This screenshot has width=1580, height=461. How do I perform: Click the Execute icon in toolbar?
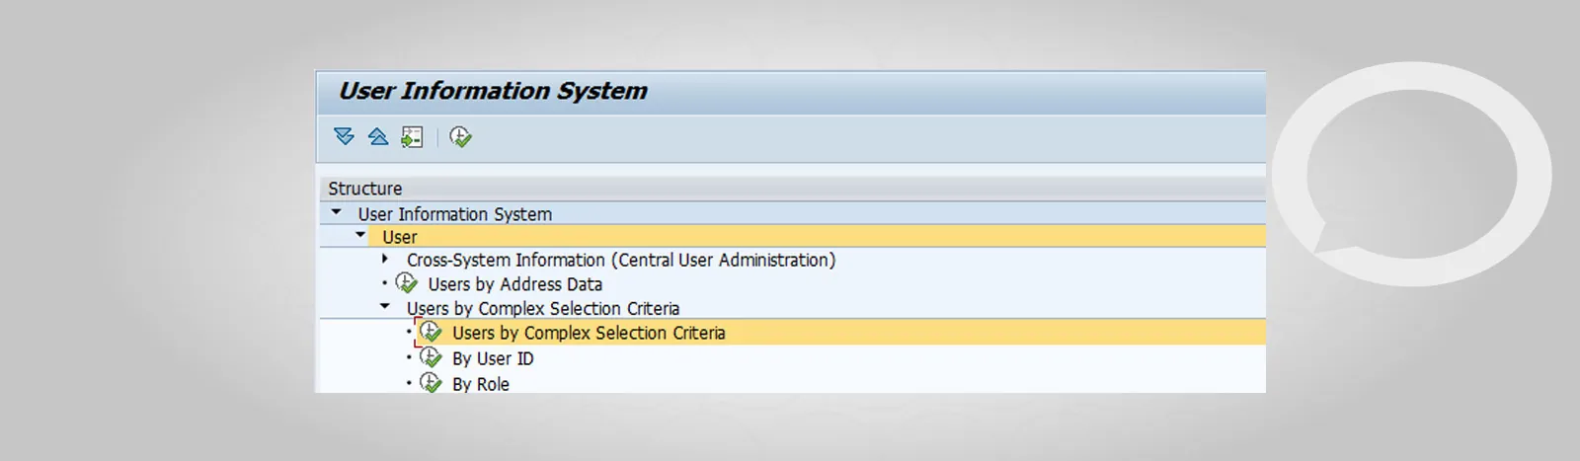point(460,137)
